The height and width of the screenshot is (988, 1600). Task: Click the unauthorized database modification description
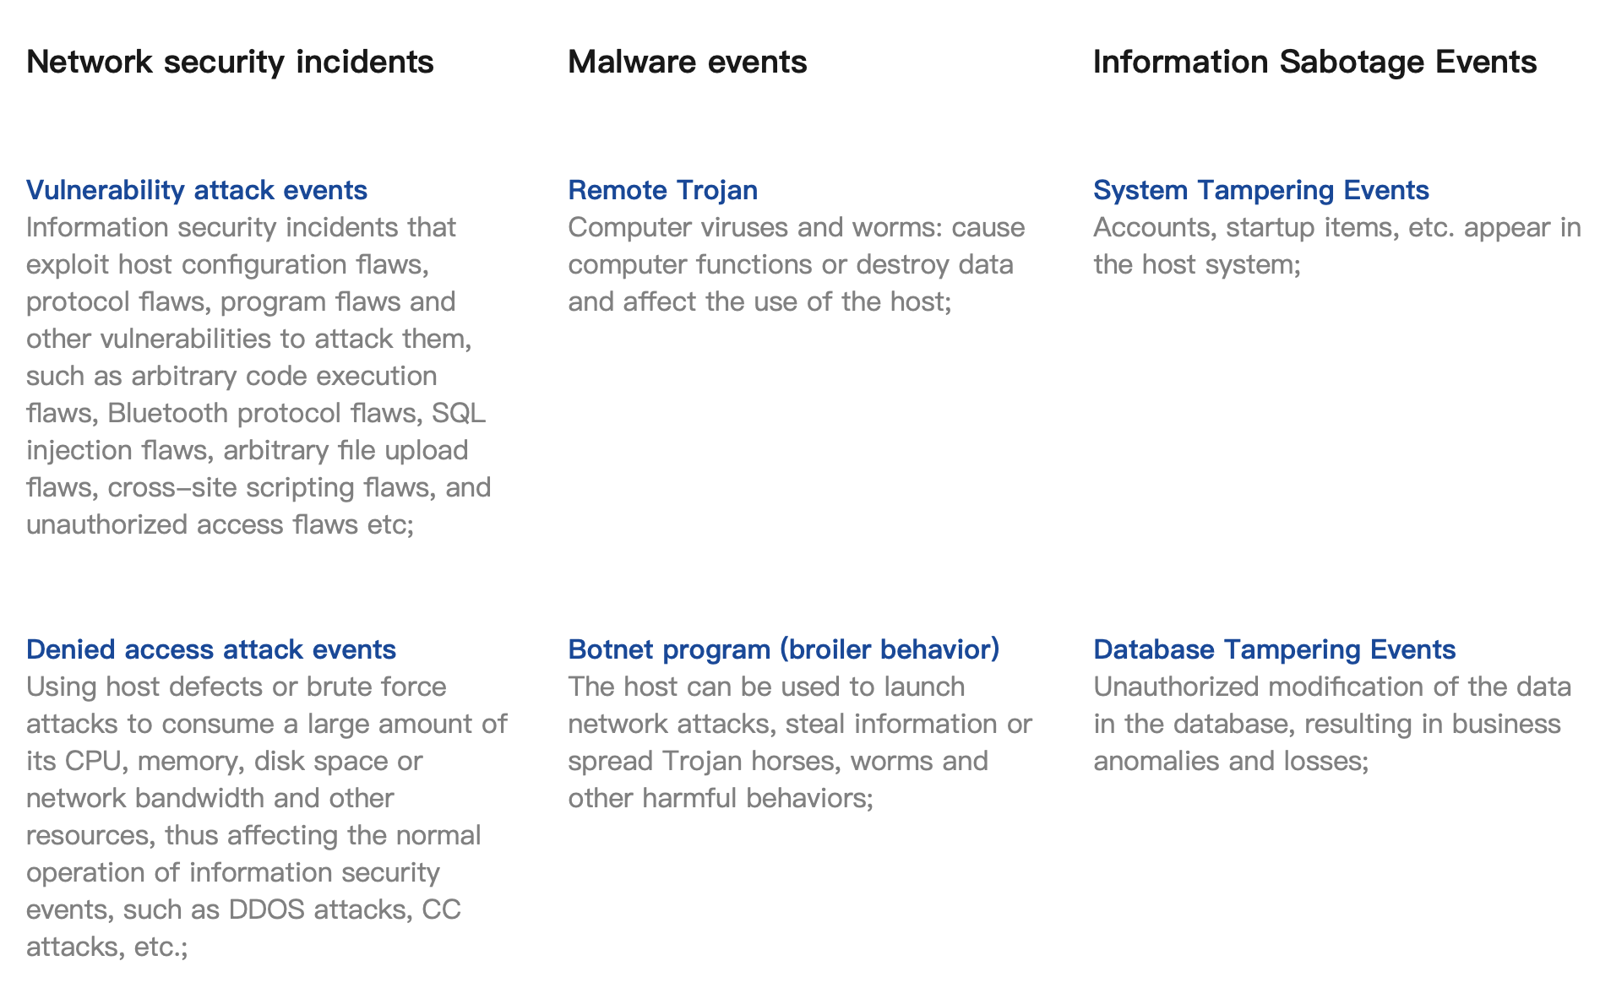point(1332,724)
